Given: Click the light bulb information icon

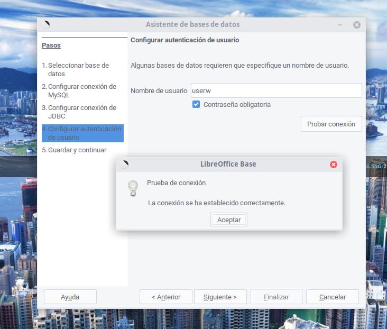Looking at the screenshot, I should (133, 188).
